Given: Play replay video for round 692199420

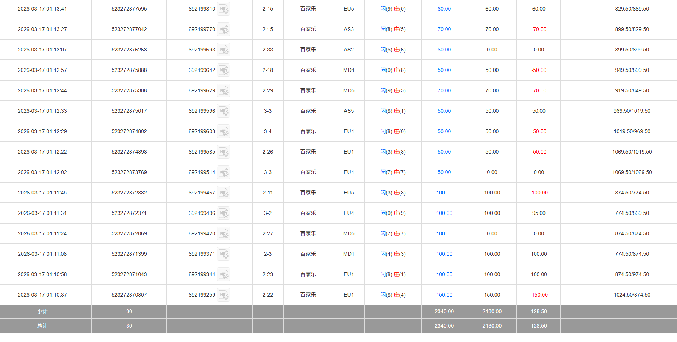Looking at the screenshot, I should click(x=224, y=234).
